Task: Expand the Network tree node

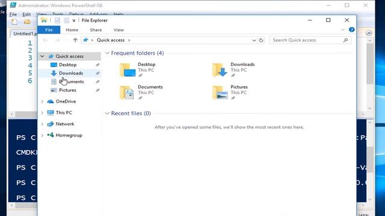Action: pos(42,124)
